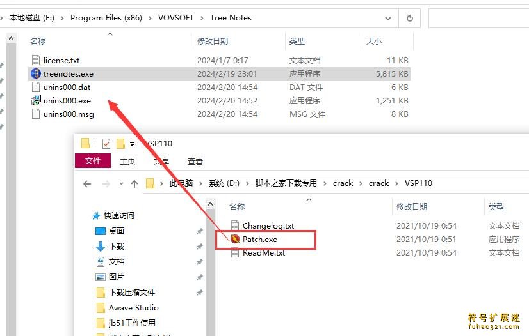The image size is (529, 336).
Task: Click the jb51工作使用 folder icon
Action: point(101,323)
